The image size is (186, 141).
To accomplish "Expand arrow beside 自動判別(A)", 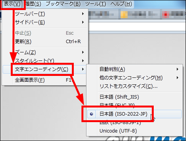I will tap(178, 69).
